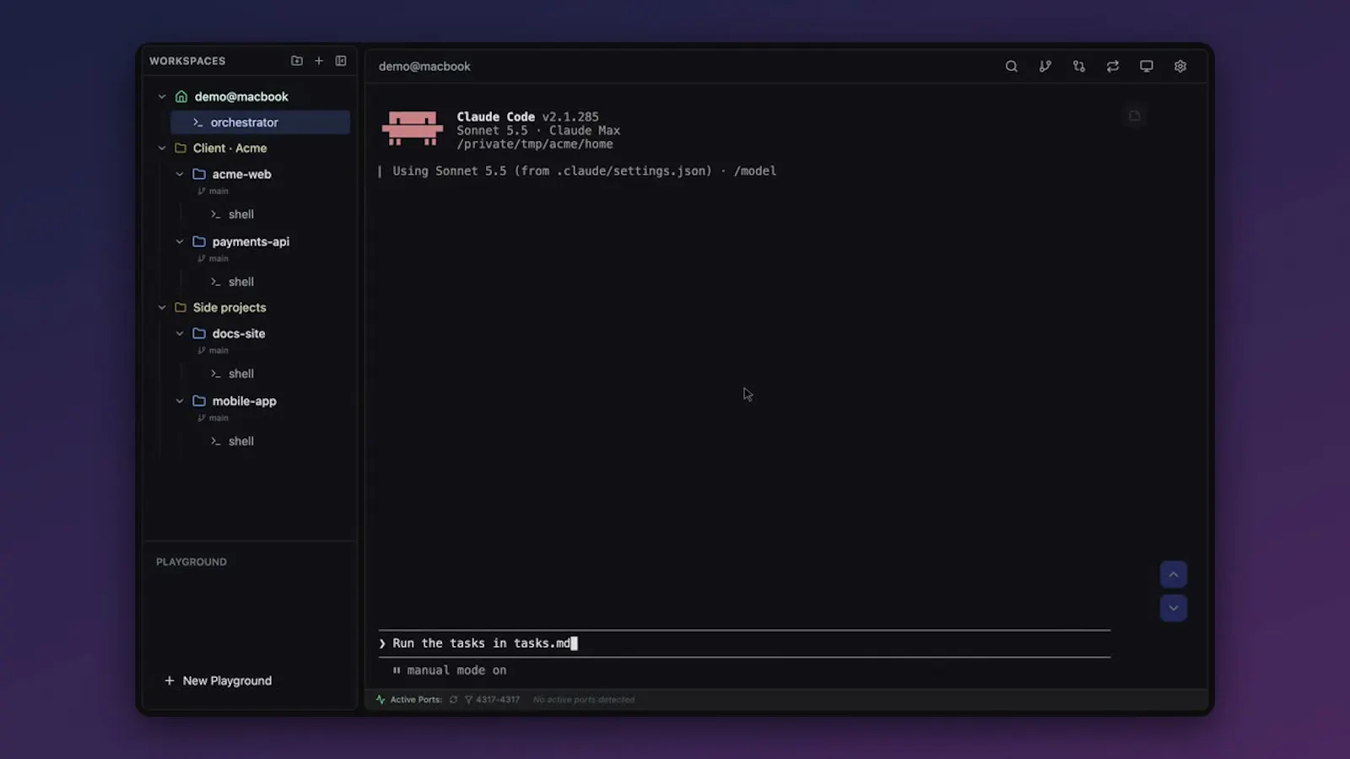Screen dimensions: 1350x759
Task: Open the search icon in top toolbar
Action: (x=1011, y=66)
